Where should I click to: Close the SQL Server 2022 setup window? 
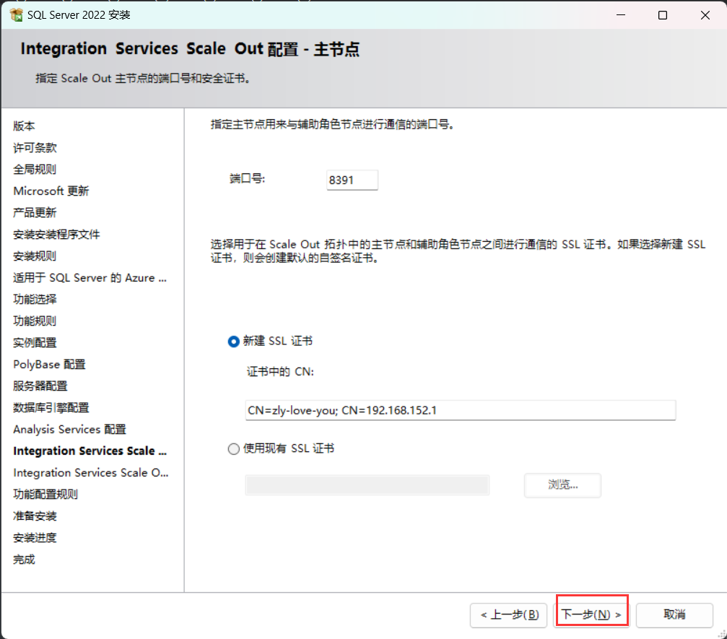(x=705, y=15)
